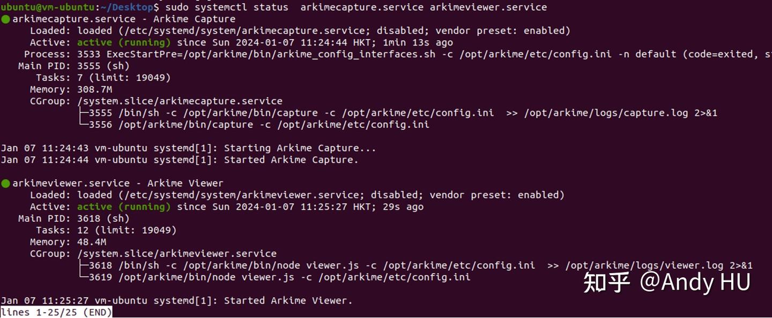The image size is (772, 318).
Task: Click the tree branch glyph before PID 3618
Action: click(x=83, y=266)
